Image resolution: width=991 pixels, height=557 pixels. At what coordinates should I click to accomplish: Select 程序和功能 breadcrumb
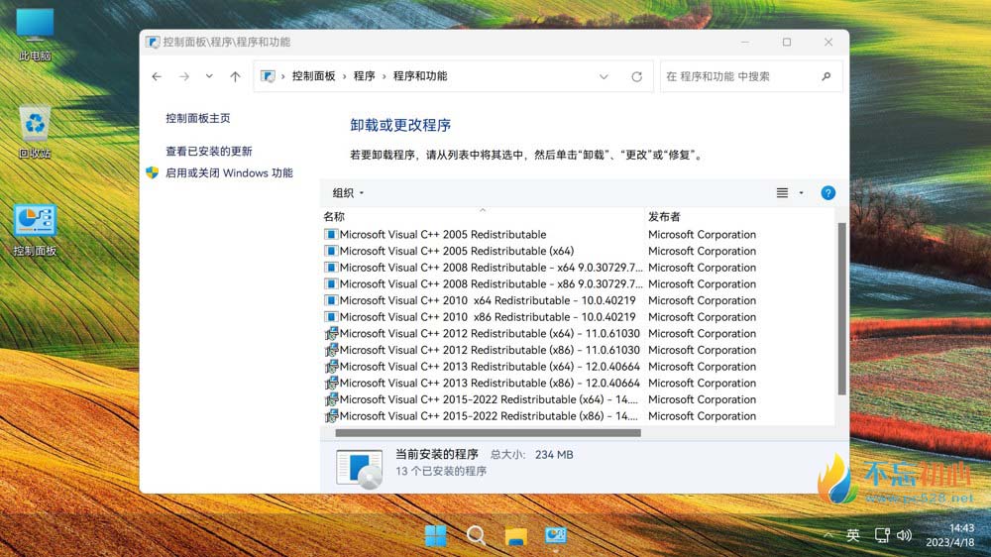click(420, 76)
